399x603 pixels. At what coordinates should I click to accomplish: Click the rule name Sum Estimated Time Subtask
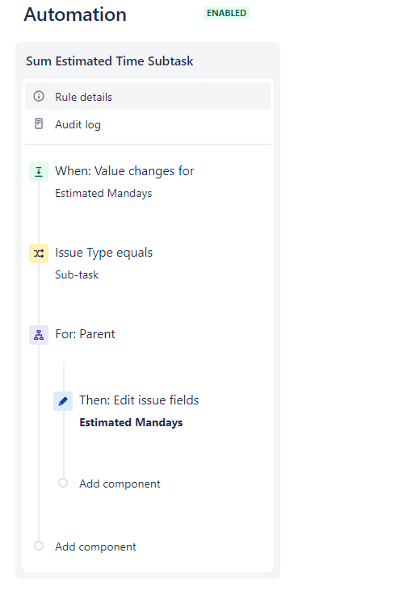[x=110, y=61]
